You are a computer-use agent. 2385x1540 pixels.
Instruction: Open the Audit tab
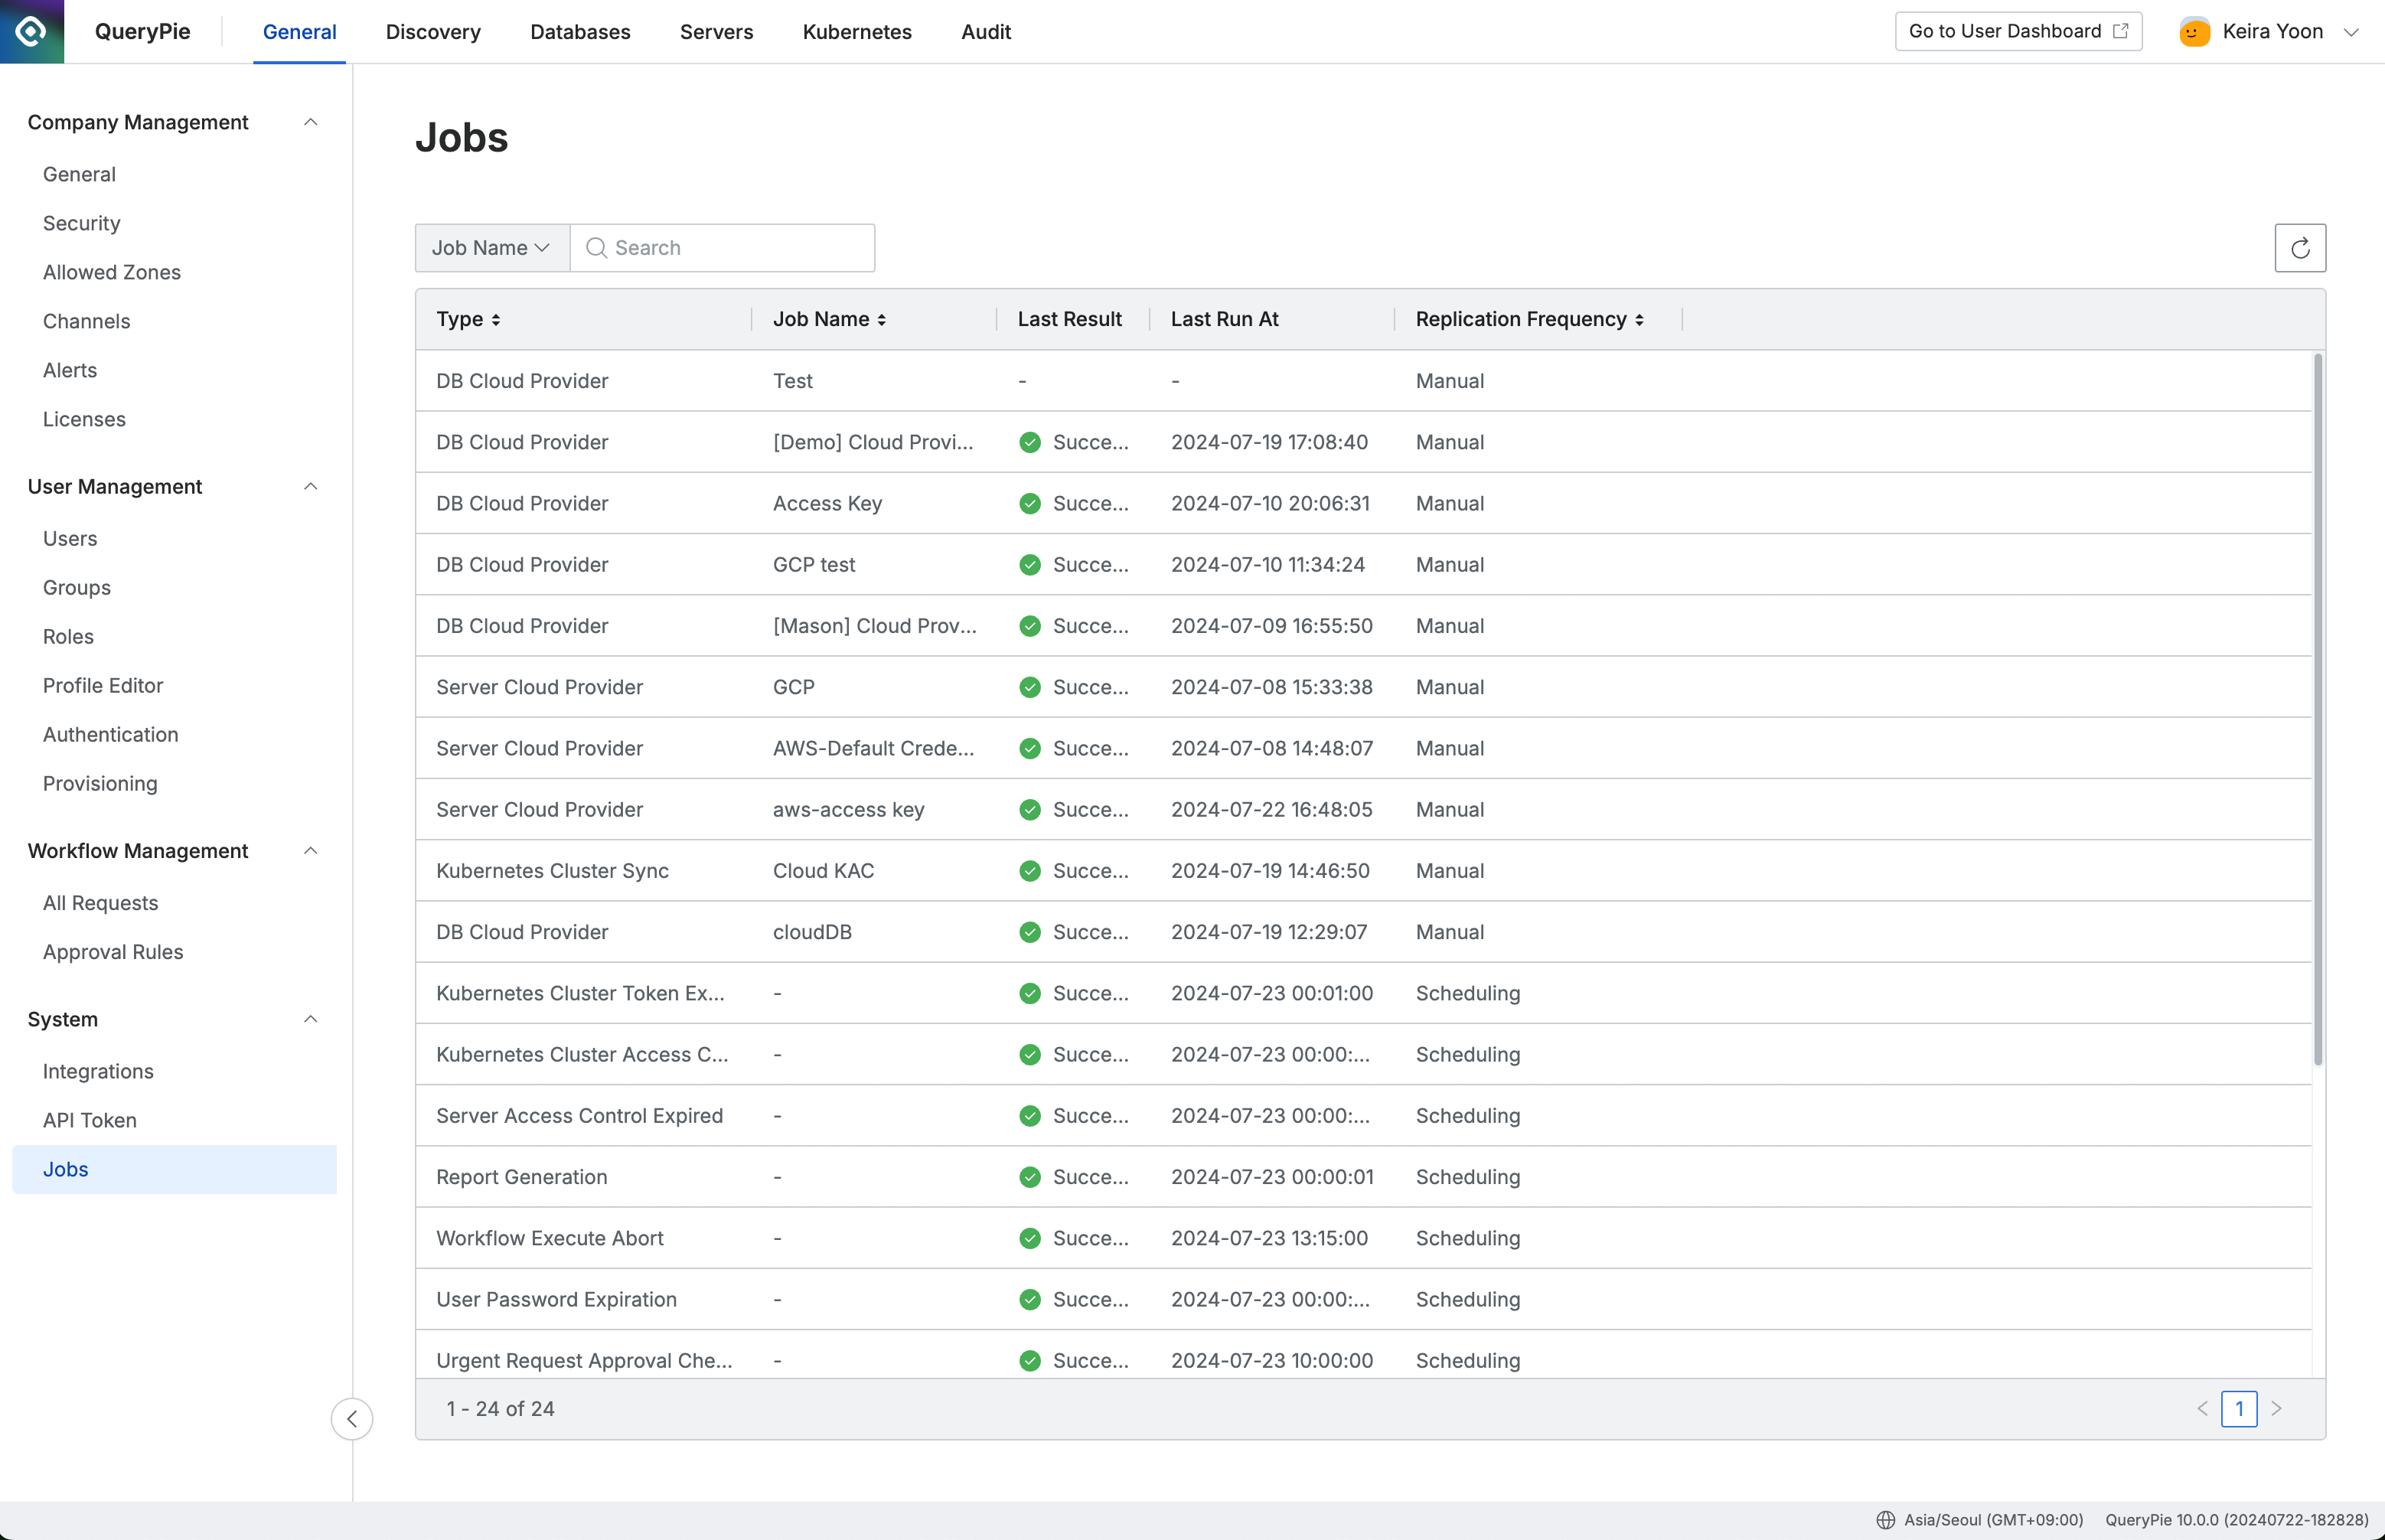[x=985, y=32]
